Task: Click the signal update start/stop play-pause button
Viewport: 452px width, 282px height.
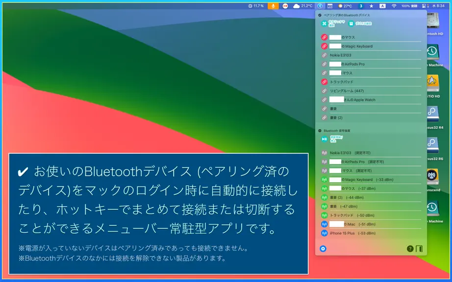Action: coord(325,139)
